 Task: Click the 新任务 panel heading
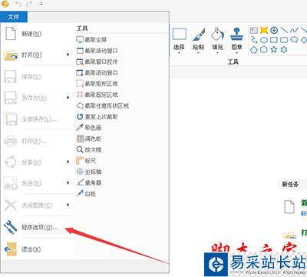(290, 184)
